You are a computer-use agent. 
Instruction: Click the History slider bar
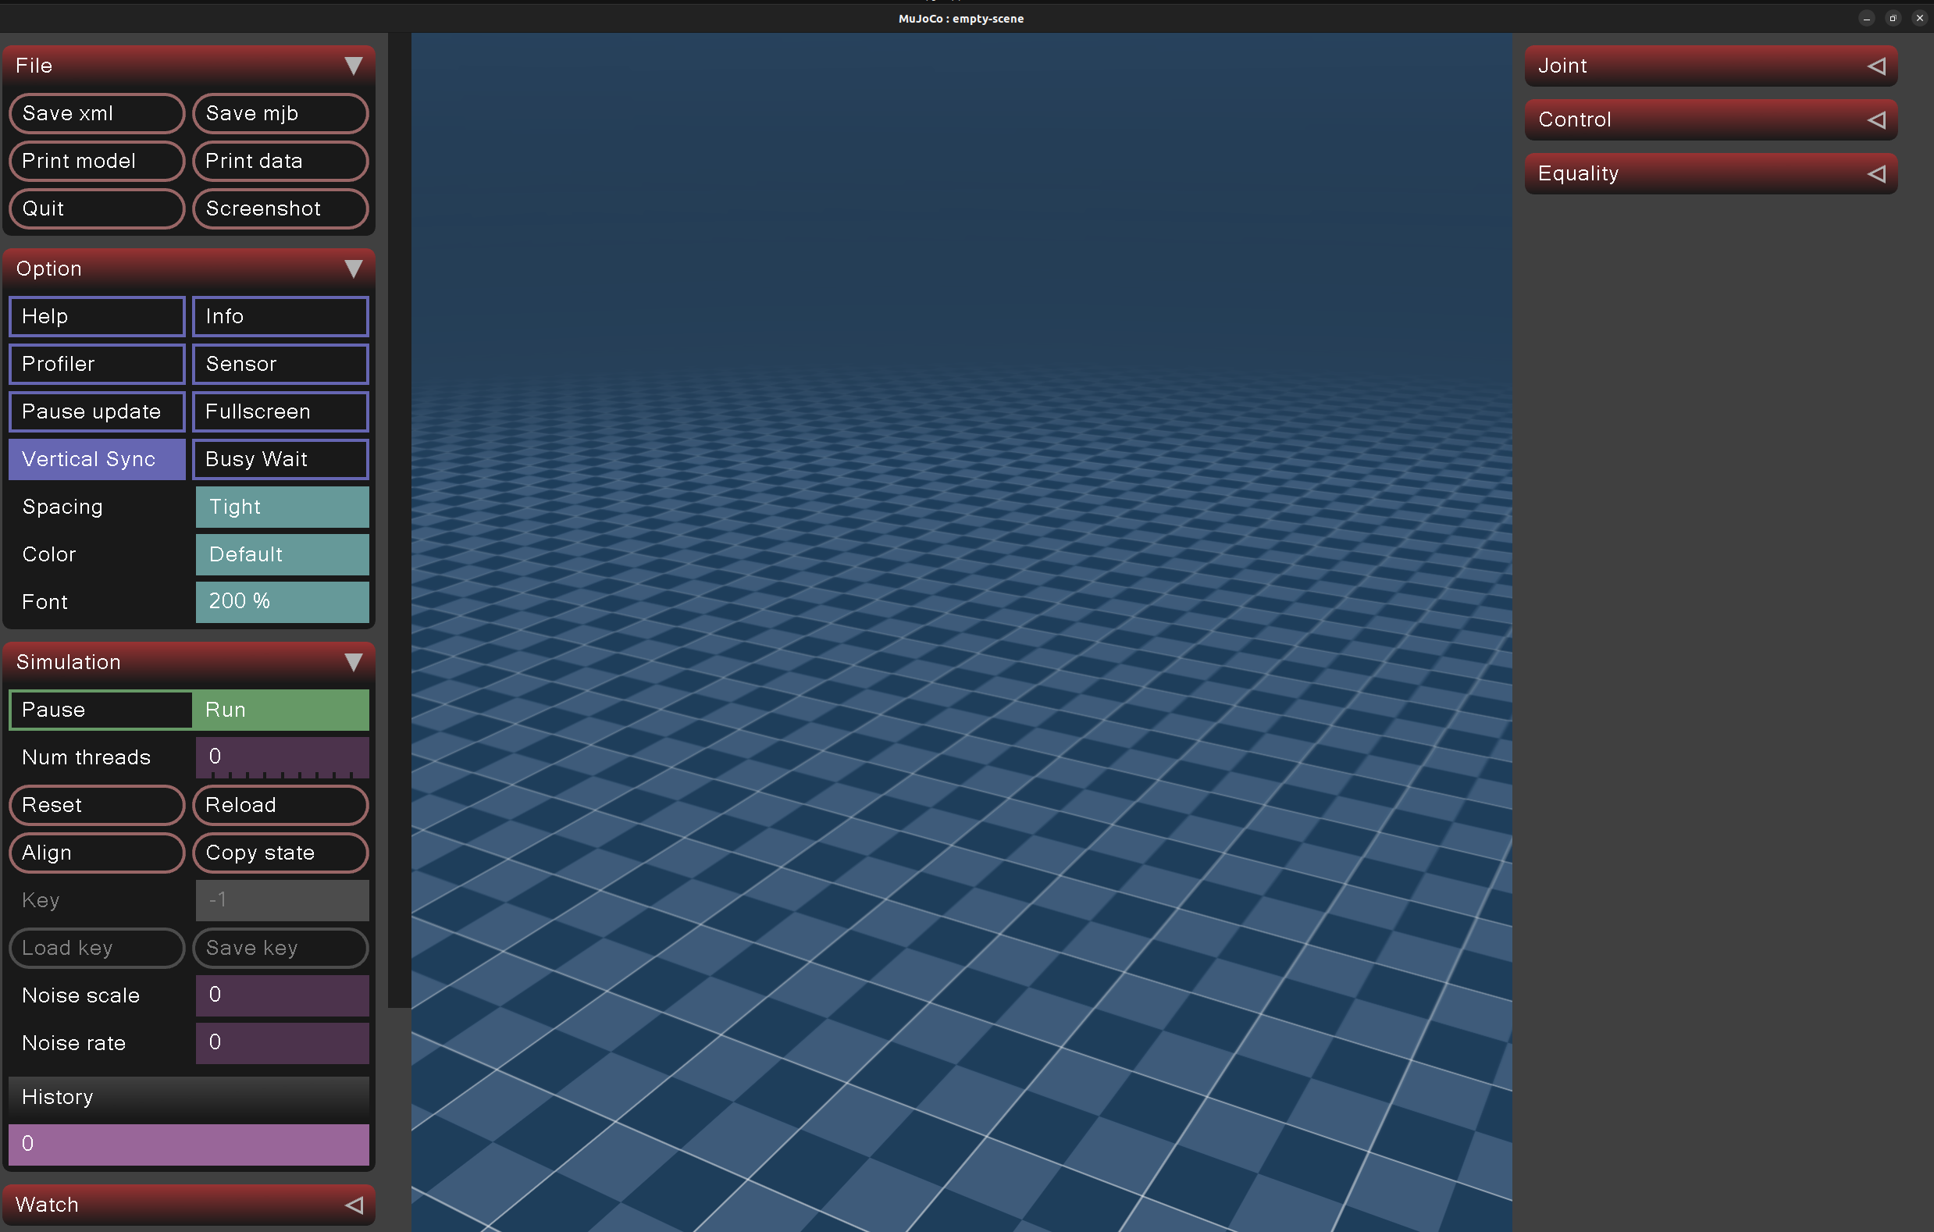coord(189,1145)
